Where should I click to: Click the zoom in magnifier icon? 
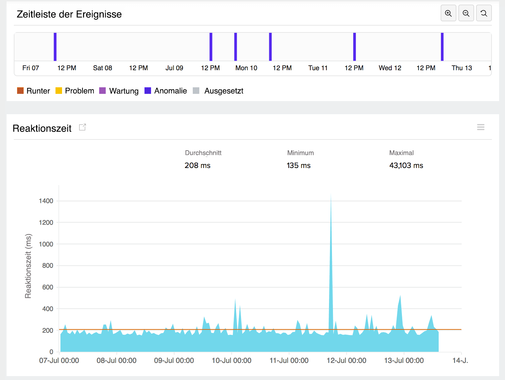click(448, 13)
